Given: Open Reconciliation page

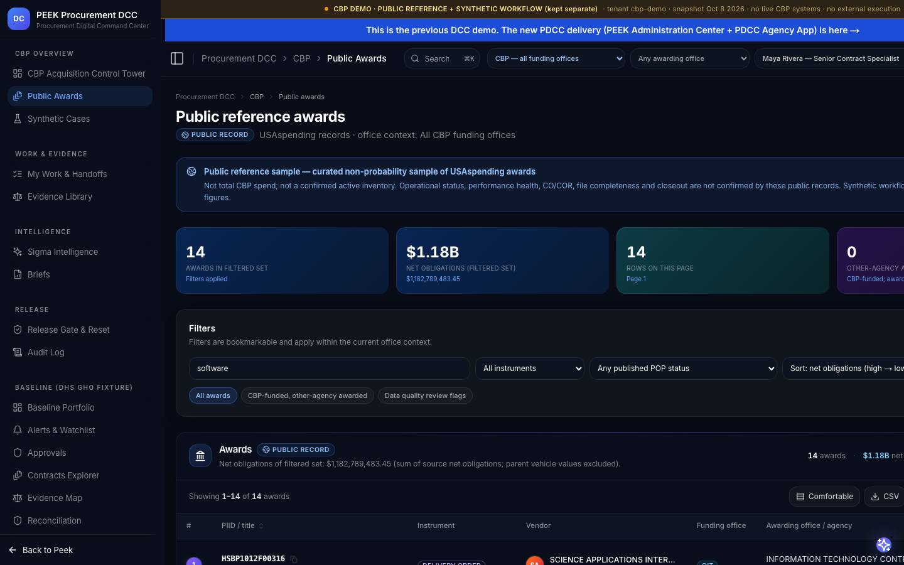Looking at the screenshot, I should (80, 520).
